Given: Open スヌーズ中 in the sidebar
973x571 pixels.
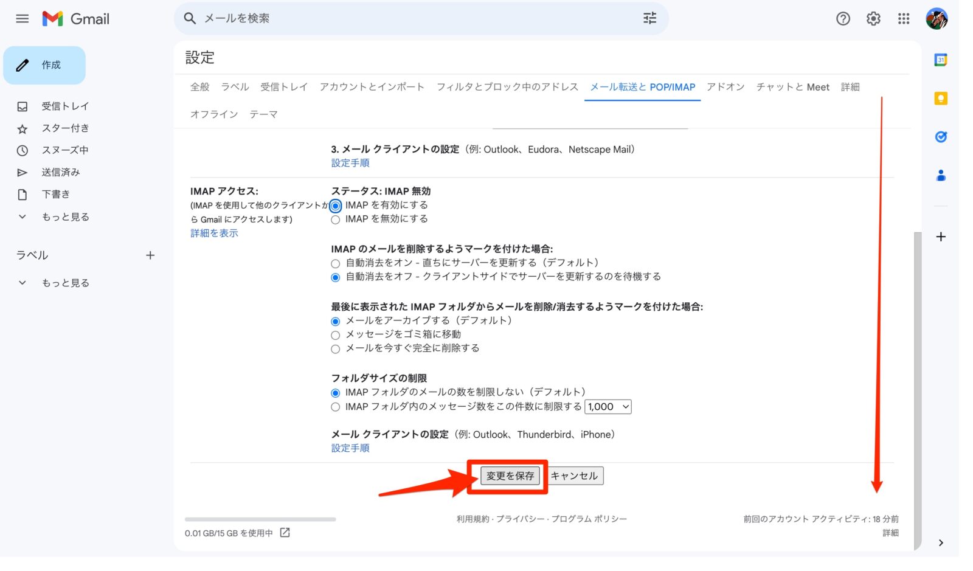Looking at the screenshot, I should pyautogui.click(x=65, y=150).
